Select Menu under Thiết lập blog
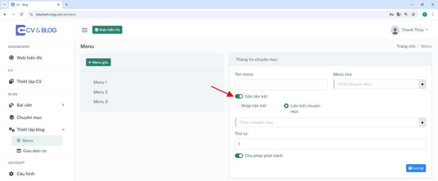438x181 pixels. [x=37, y=140]
